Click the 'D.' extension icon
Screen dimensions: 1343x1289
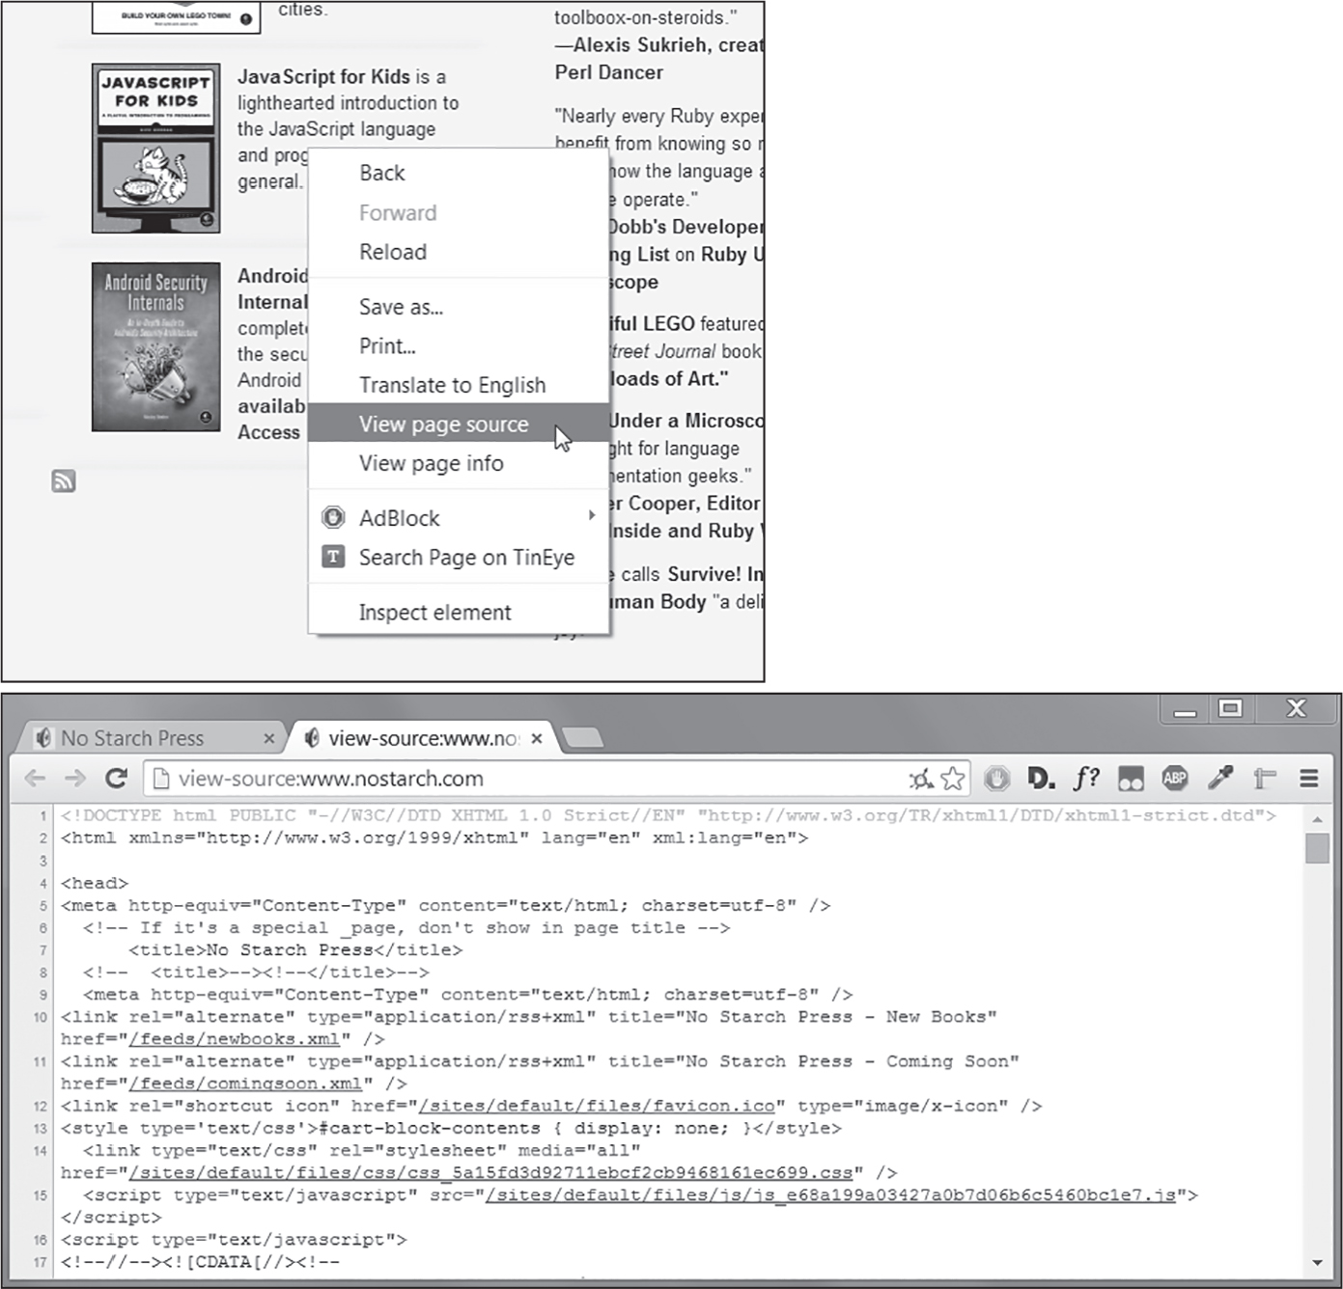(1040, 778)
